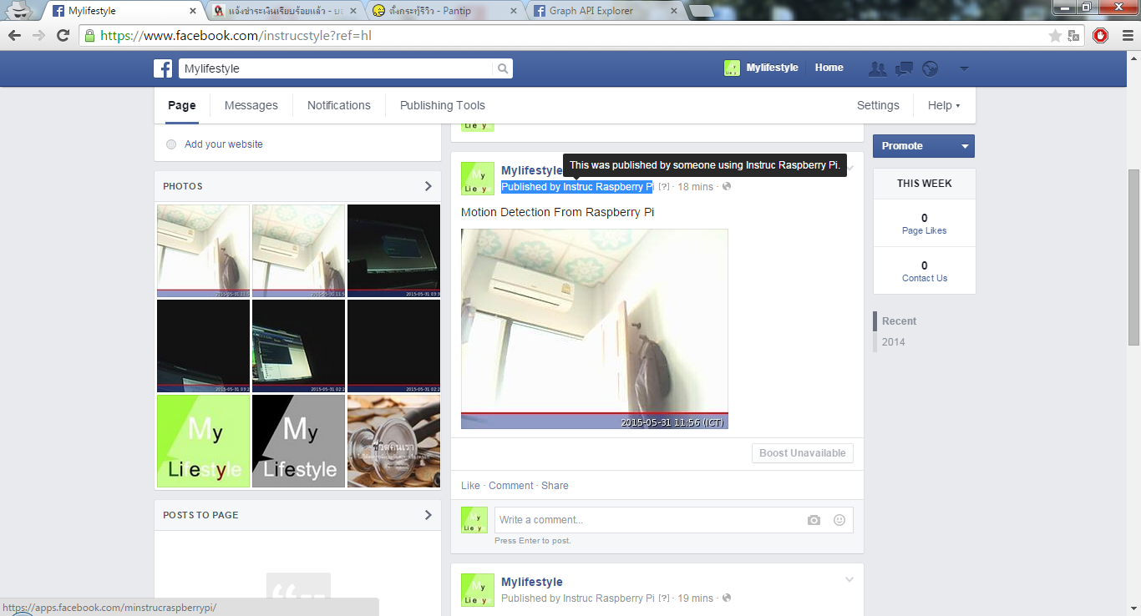Screen dimensions: 1141x616
Task: Jump to 2014 in the timeline navigator
Action: click(893, 342)
